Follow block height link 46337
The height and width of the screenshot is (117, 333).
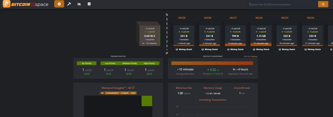pos(233,18)
